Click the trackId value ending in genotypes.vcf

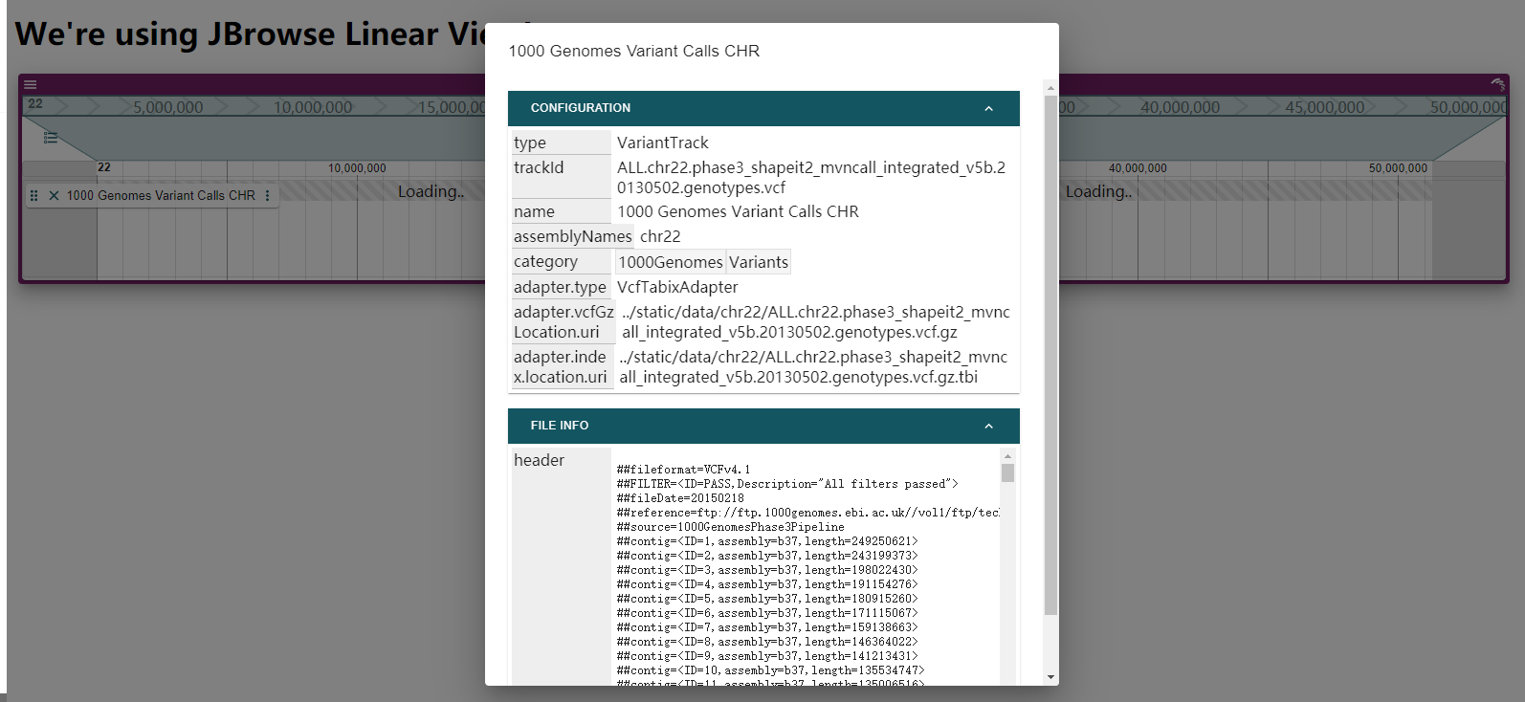pos(811,178)
